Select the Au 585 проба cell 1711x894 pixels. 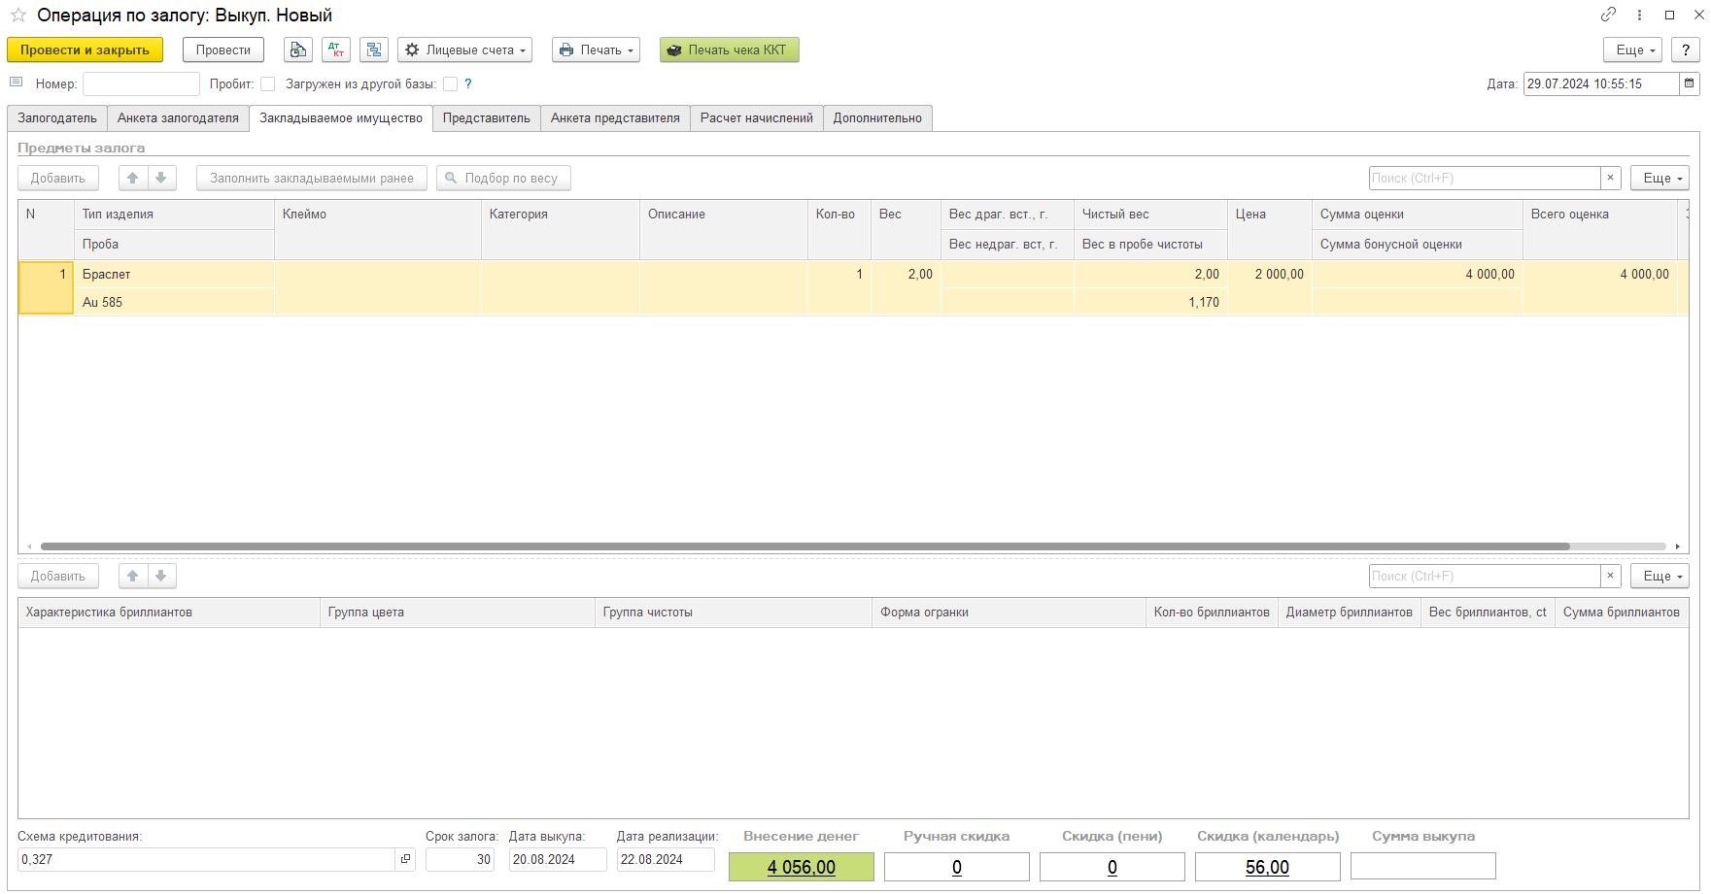coord(174,302)
